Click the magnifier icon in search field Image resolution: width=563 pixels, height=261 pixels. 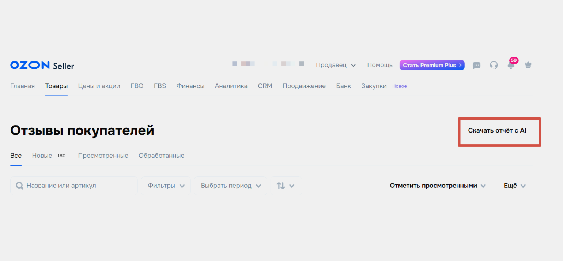(20, 186)
